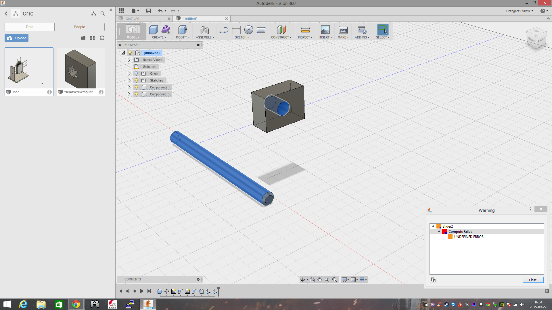The height and width of the screenshot is (310, 552).
Task: Open the MODEL workspace dropdown
Action: (x=133, y=37)
